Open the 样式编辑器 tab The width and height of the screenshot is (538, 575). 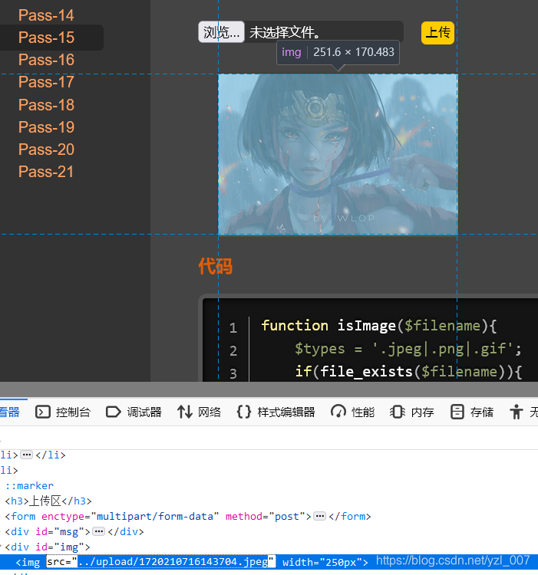286,412
